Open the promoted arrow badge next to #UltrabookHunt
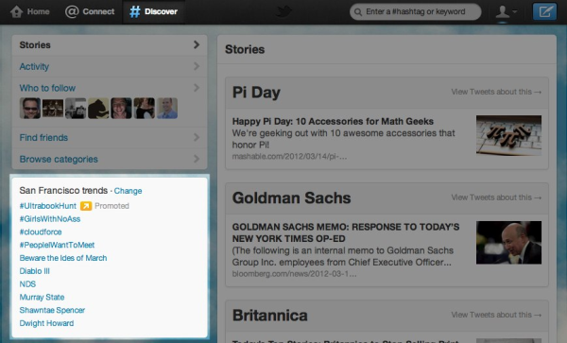Image resolution: width=567 pixels, height=343 pixels. pos(86,206)
